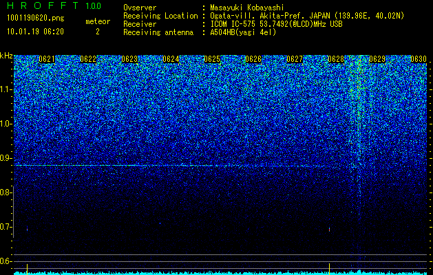The width and height of the screenshot is (433, 275).
Task: Click the kHz axis unit label
Action: (x=6, y=56)
